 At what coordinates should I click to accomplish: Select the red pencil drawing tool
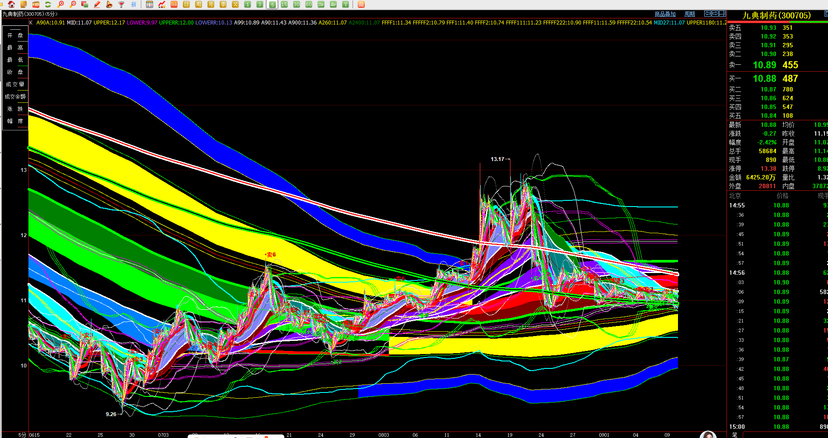point(97,4)
